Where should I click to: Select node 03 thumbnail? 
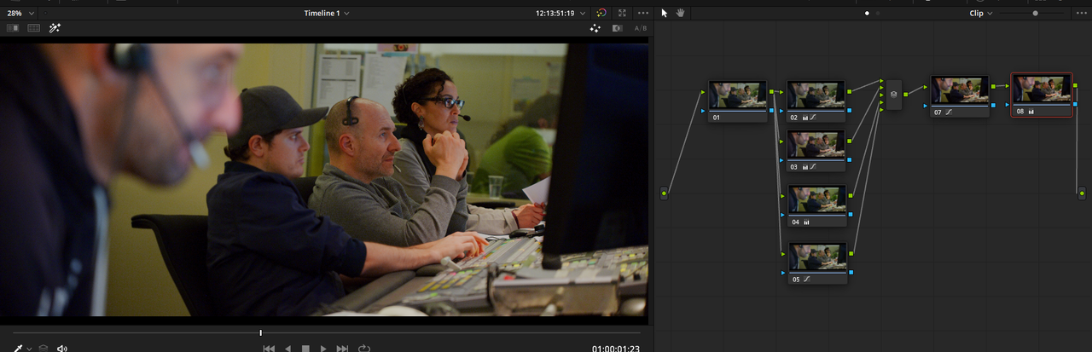816,145
